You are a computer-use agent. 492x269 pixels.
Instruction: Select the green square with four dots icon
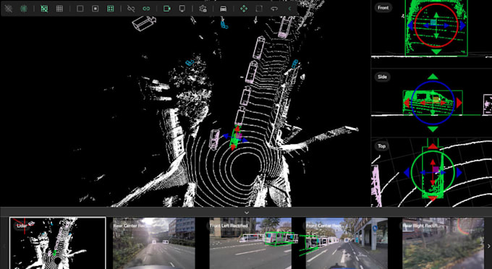tap(111, 9)
